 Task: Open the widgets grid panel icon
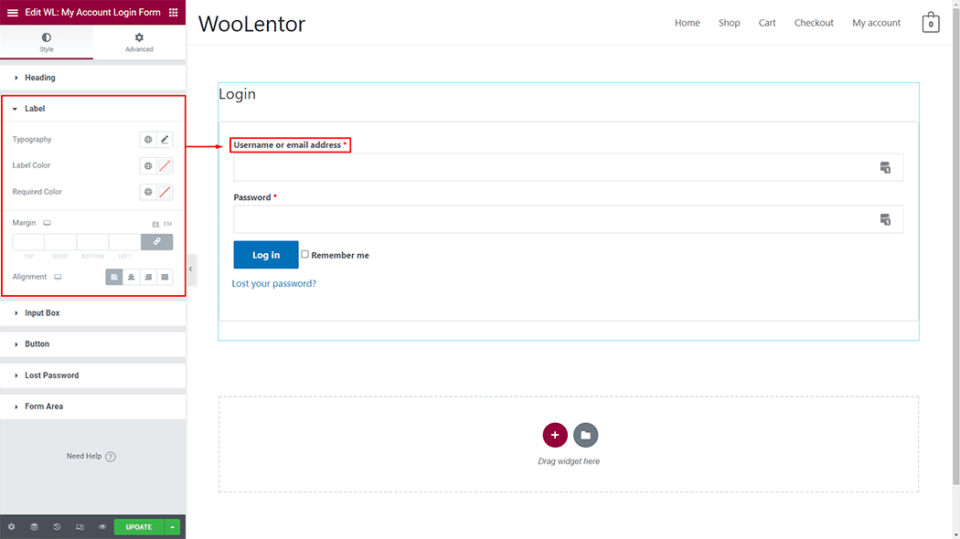pyautogui.click(x=173, y=13)
